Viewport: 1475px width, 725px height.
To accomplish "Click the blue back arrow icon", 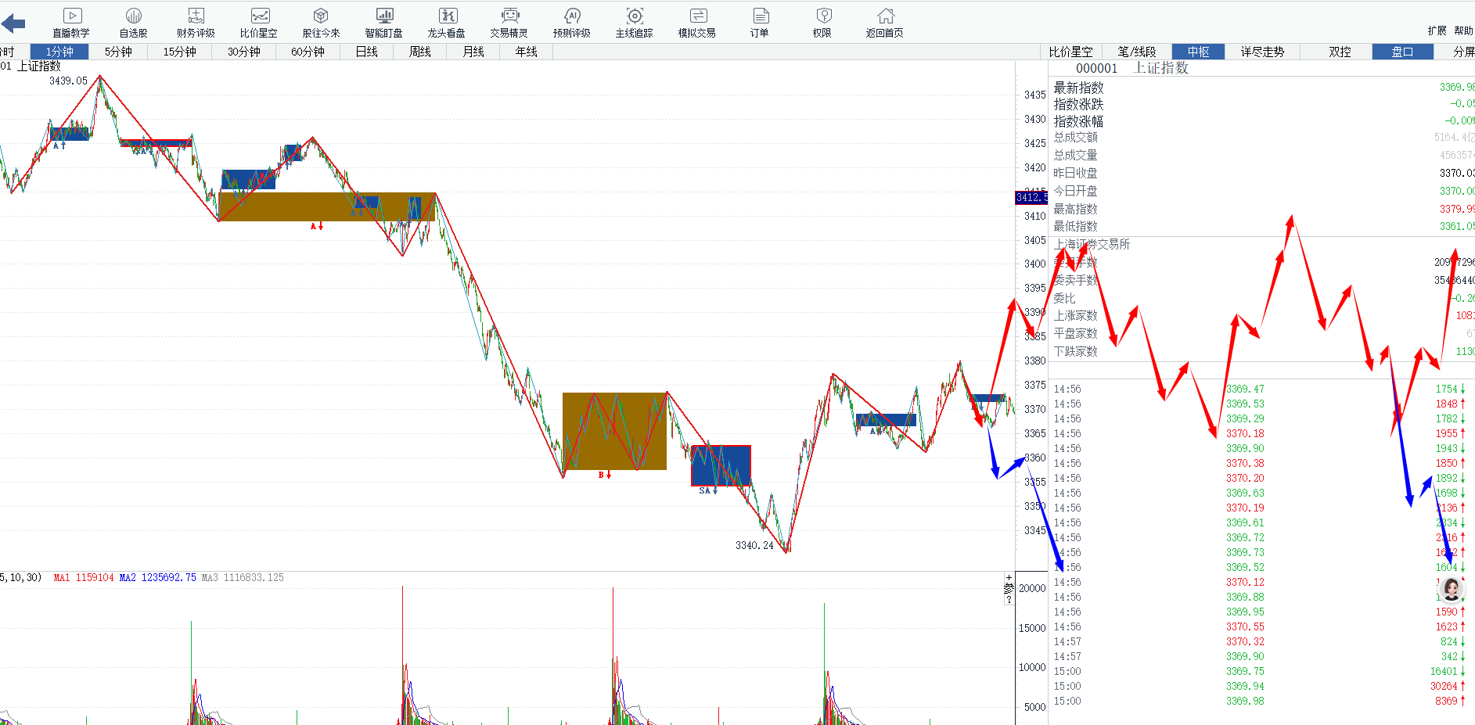I will point(13,23).
